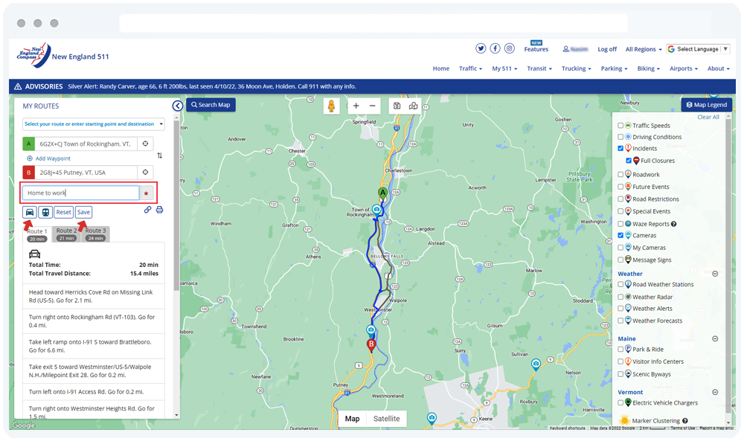
Task: Click the green A start marker
Action: click(382, 193)
